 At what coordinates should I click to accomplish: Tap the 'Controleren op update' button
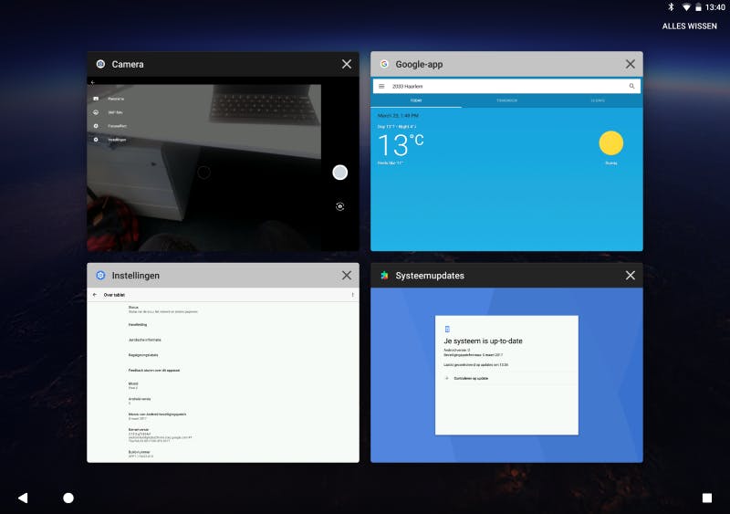click(x=471, y=378)
